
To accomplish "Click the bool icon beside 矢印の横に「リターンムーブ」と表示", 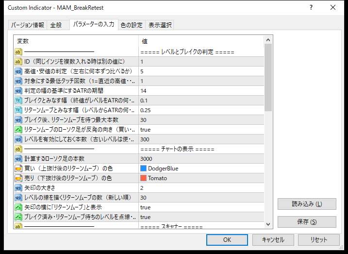I will click(18, 207).
